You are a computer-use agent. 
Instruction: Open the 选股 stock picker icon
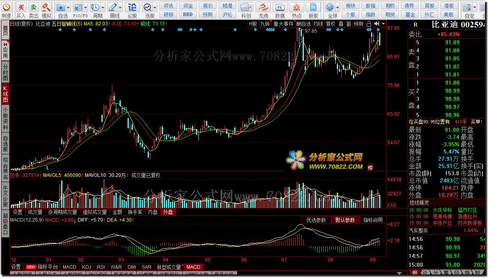coord(148,8)
